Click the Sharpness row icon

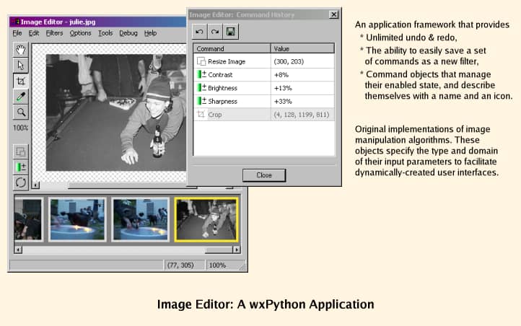201,101
